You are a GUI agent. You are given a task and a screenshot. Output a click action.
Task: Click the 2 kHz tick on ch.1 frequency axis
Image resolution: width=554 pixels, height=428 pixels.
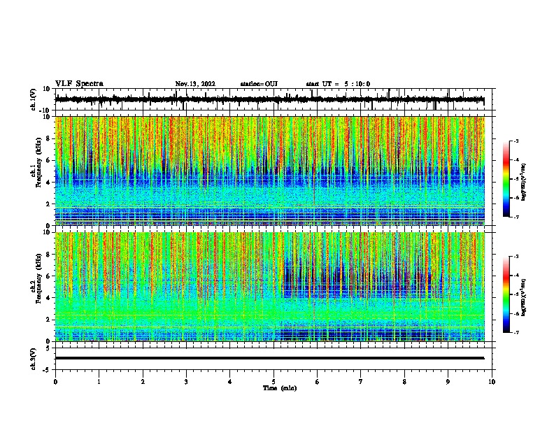[48, 204]
